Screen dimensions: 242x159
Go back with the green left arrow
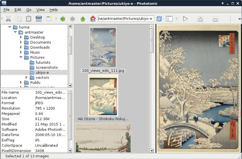63,19
